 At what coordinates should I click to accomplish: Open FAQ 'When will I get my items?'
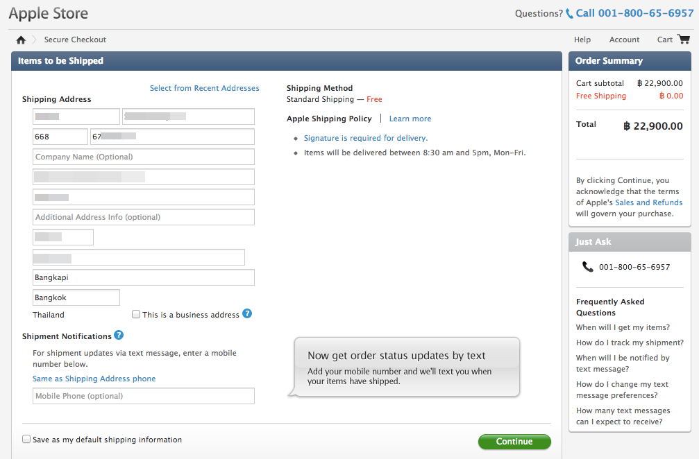coord(623,328)
